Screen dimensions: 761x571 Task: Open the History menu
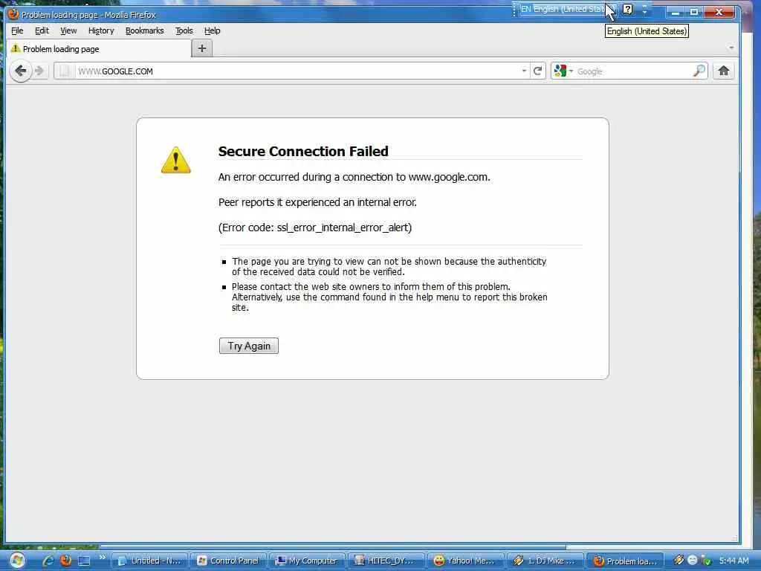(x=101, y=30)
